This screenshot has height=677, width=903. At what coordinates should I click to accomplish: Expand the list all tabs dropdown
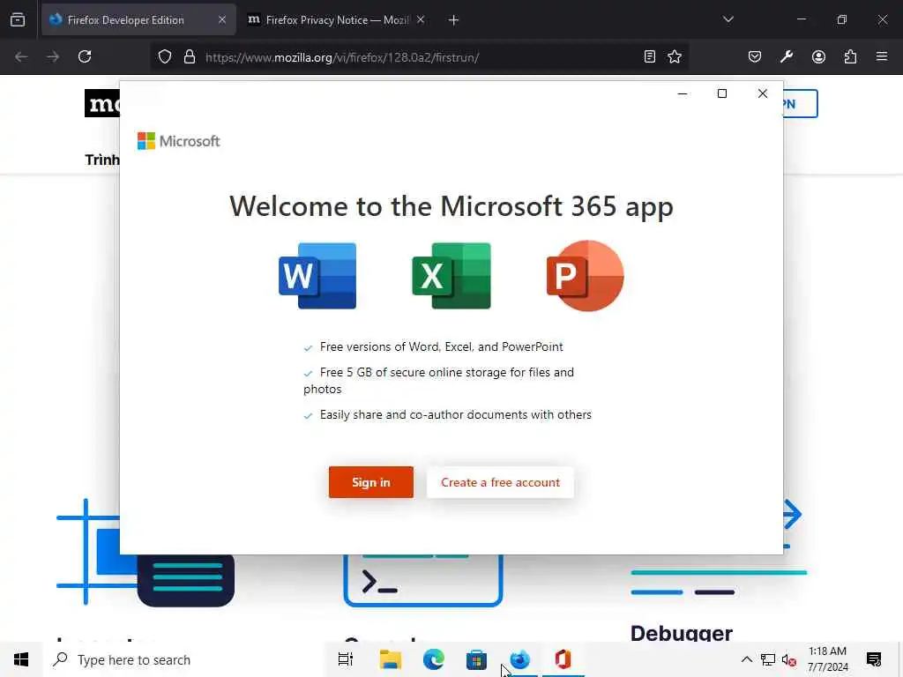[728, 19]
